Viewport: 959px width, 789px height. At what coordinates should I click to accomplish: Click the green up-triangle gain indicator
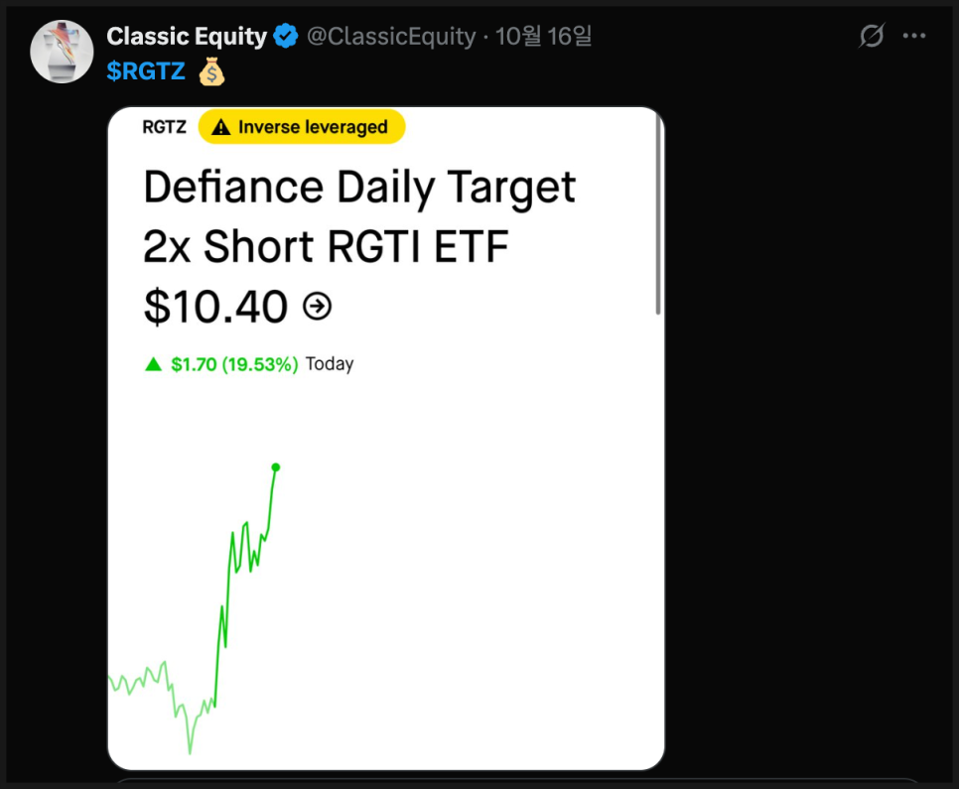(153, 364)
